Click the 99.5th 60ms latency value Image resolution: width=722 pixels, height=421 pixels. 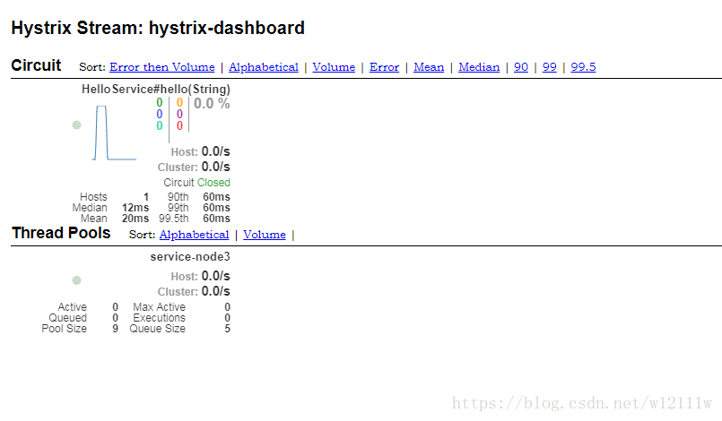(216, 219)
